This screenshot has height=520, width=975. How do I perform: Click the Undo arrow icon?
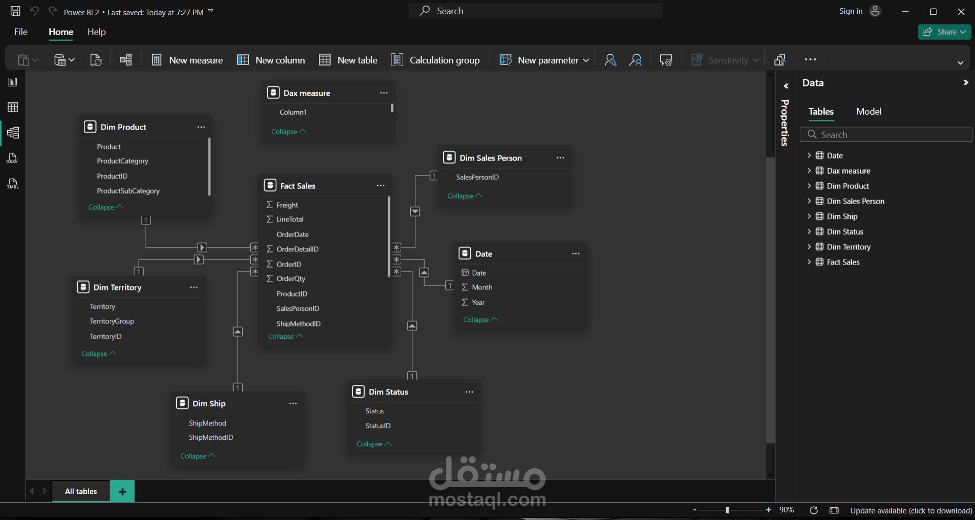pyautogui.click(x=35, y=11)
